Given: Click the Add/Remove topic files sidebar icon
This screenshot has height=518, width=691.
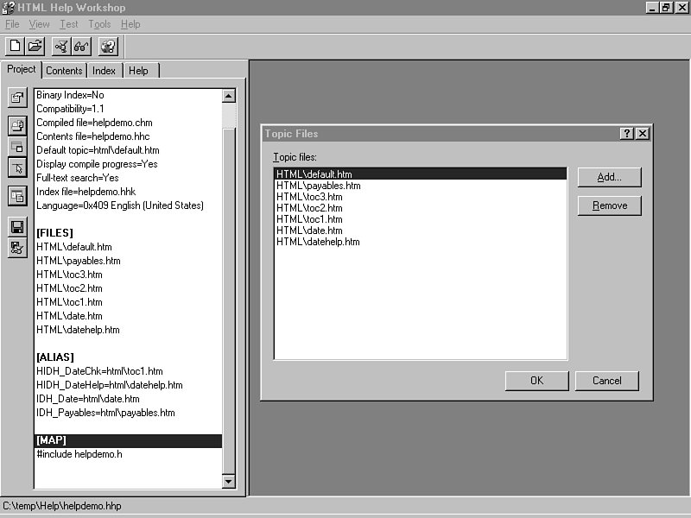Looking at the screenshot, I should click(17, 126).
